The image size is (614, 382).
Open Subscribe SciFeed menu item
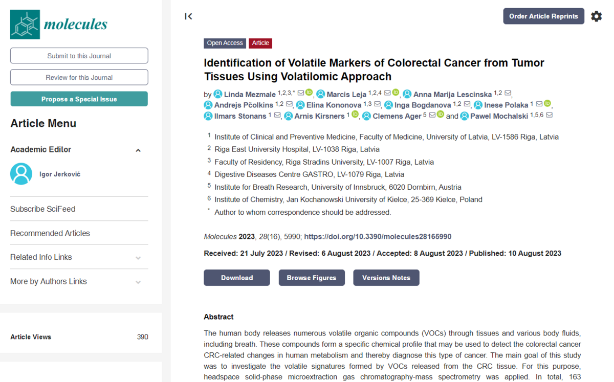tap(43, 209)
